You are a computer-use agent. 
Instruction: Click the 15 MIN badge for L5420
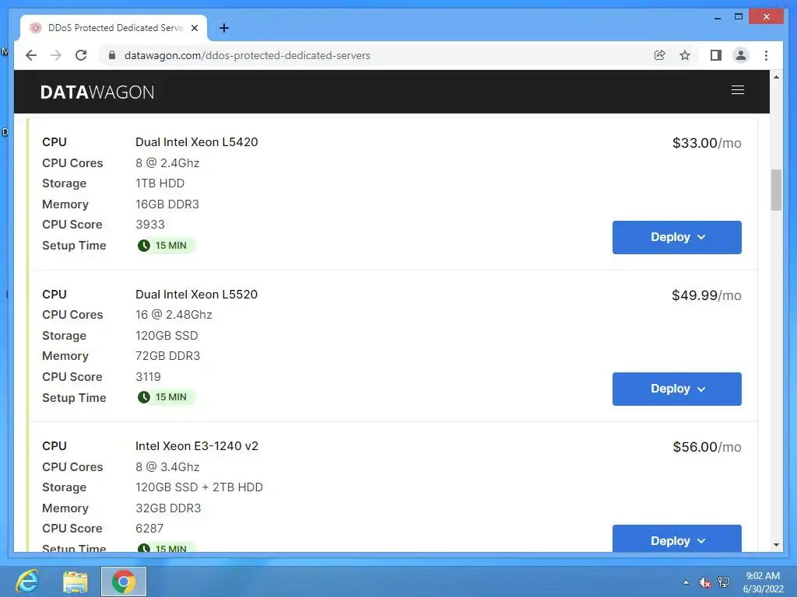point(166,246)
